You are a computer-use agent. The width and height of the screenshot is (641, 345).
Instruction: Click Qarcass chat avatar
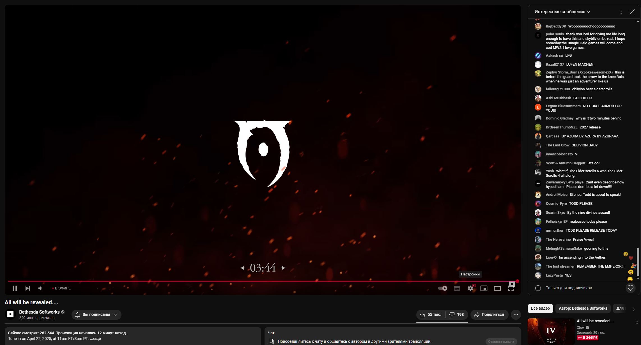[x=538, y=136]
